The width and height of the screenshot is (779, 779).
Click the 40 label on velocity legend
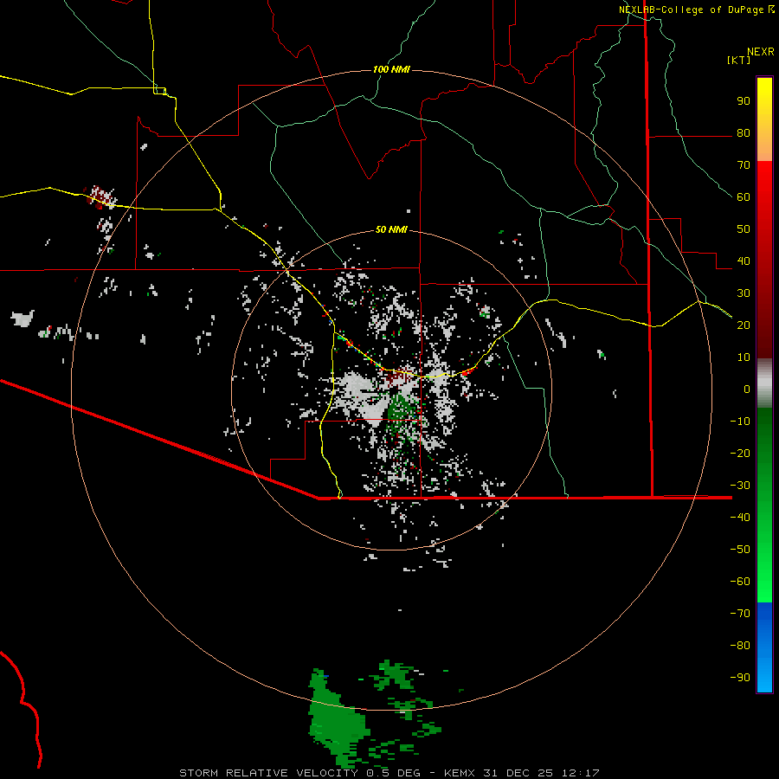[x=744, y=261]
